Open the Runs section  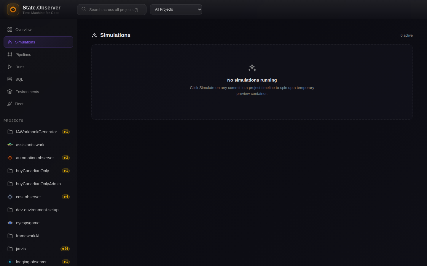[x=38, y=67]
